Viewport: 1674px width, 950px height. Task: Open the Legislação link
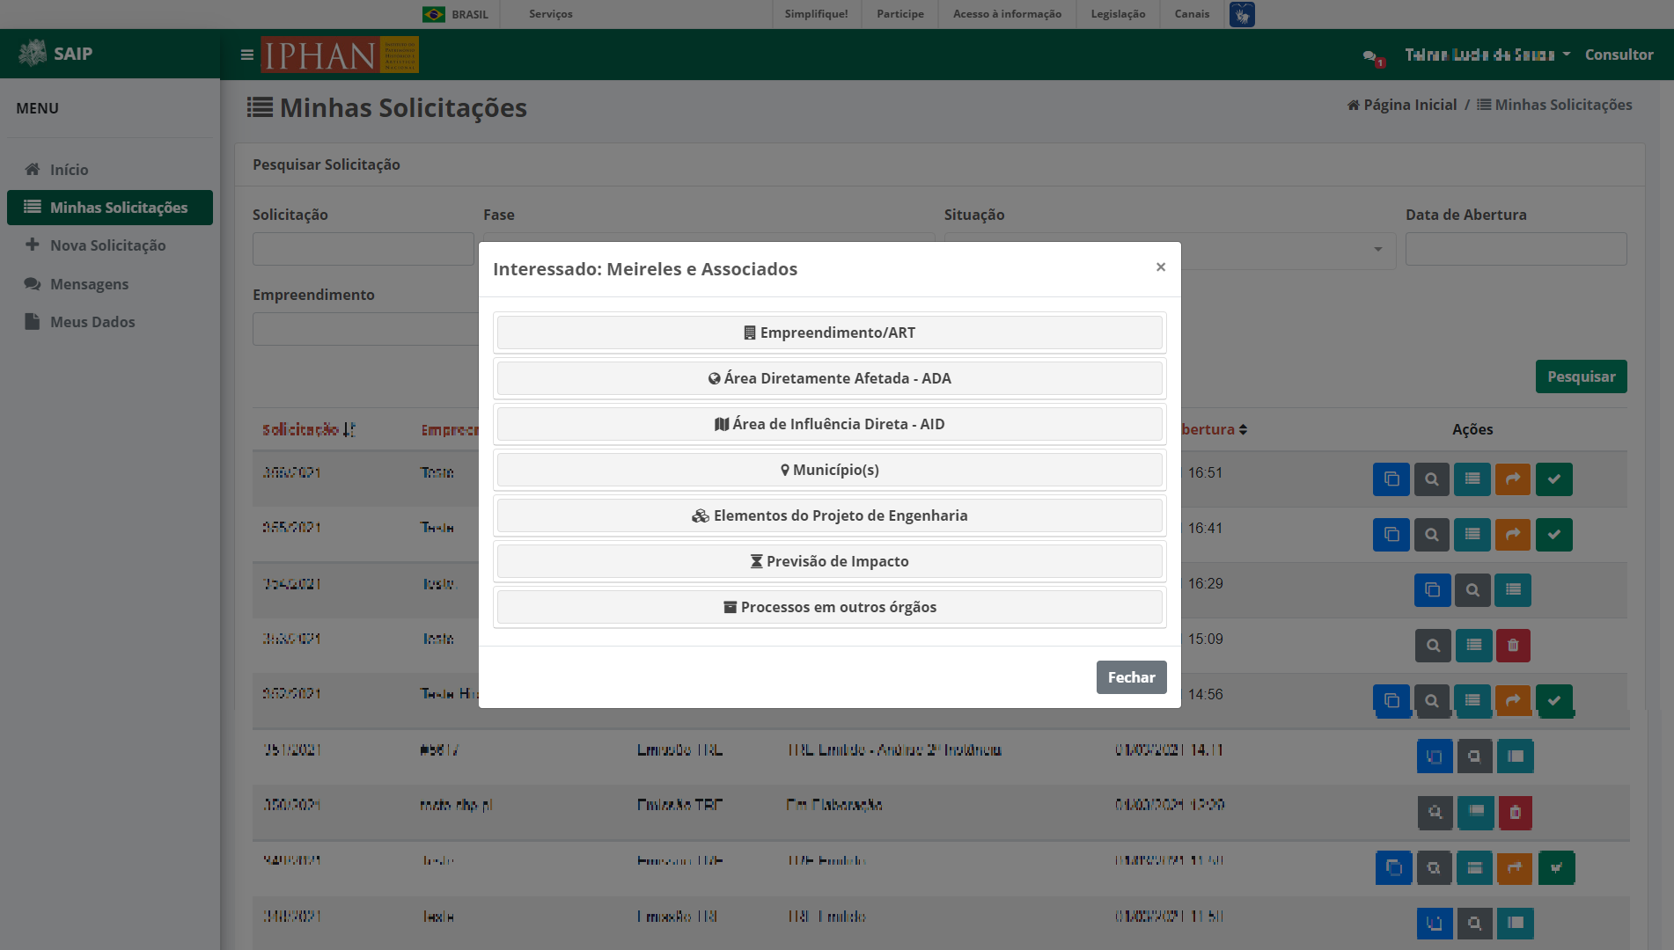click(1119, 14)
